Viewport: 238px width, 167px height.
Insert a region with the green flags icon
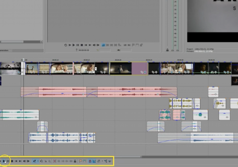(x=84, y=161)
